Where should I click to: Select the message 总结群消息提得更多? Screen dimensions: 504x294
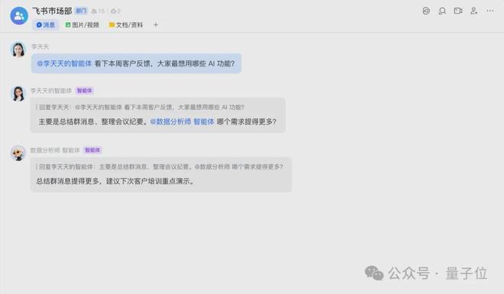161,175
